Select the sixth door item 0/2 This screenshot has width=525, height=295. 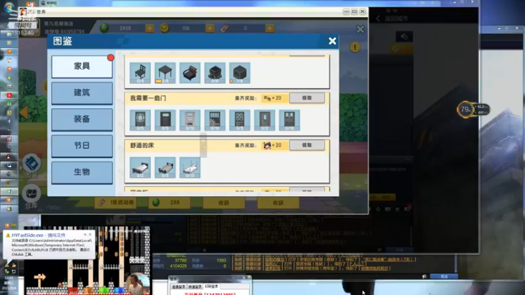tap(264, 120)
